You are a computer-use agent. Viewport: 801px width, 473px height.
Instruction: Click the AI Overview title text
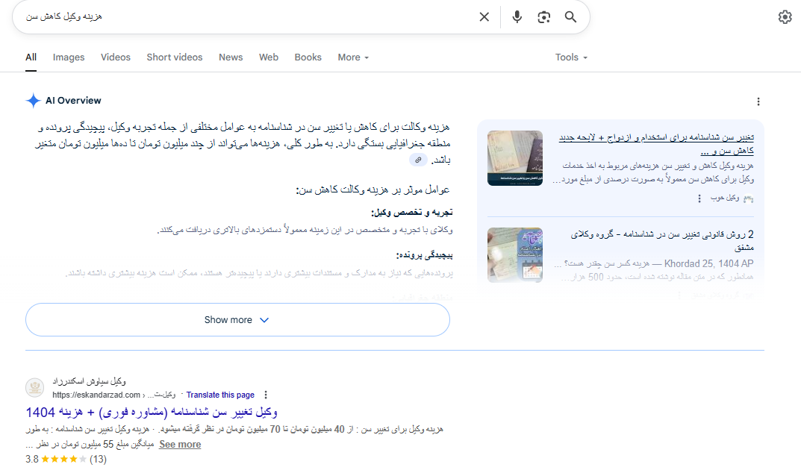[73, 101]
